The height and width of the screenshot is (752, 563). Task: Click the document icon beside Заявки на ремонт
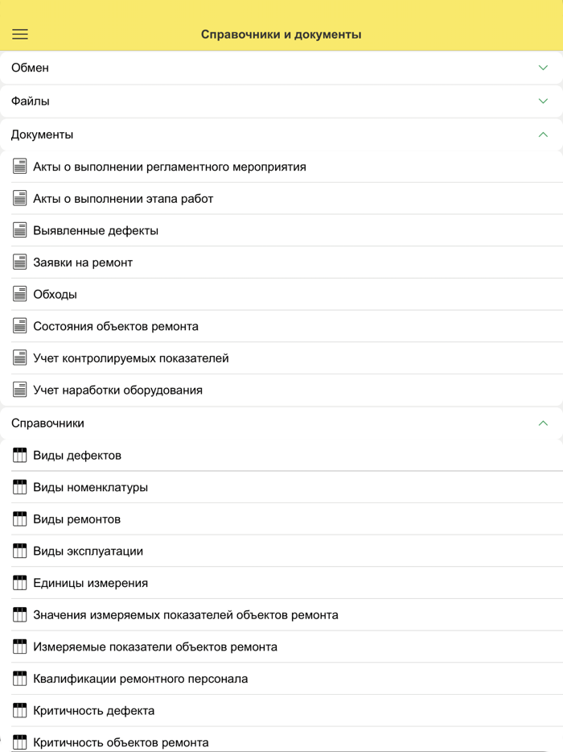20,262
